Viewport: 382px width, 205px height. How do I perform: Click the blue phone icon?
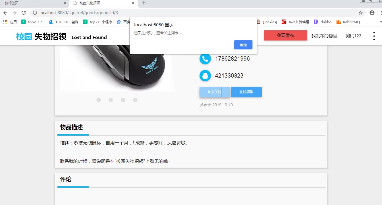(205, 59)
